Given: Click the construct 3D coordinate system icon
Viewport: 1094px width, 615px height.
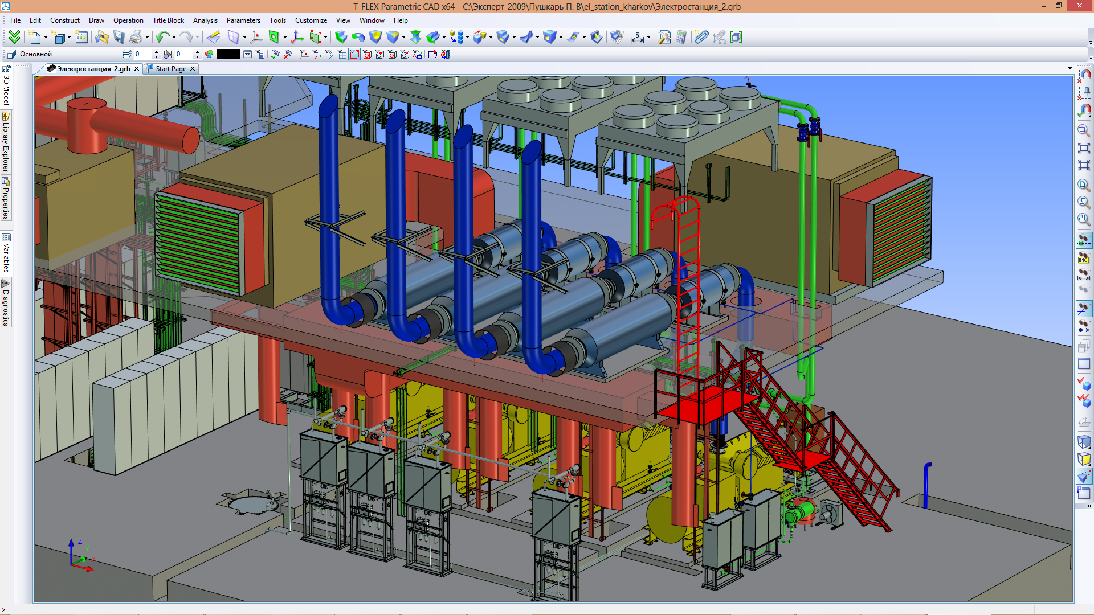Looking at the screenshot, I should click(297, 38).
